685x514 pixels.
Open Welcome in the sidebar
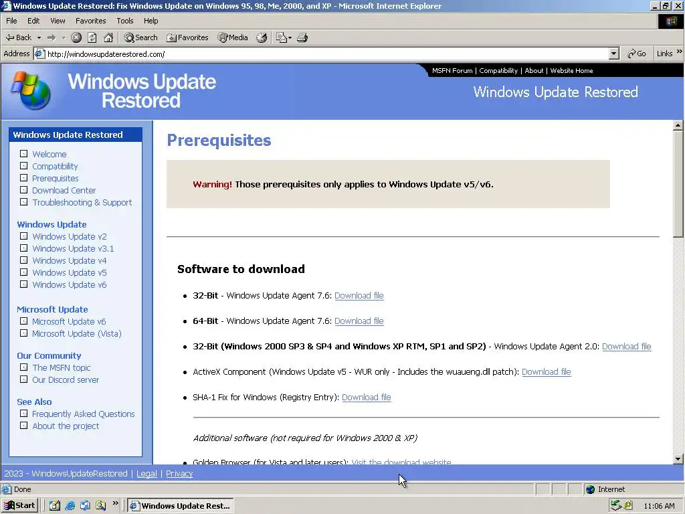click(50, 155)
